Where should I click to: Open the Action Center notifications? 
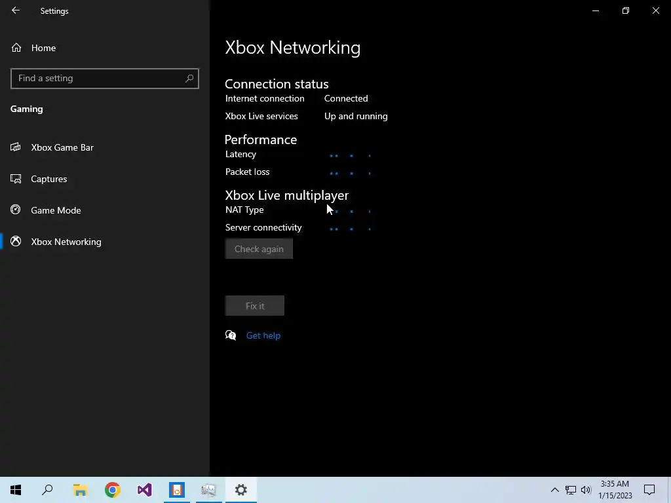click(x=649, y=490)
